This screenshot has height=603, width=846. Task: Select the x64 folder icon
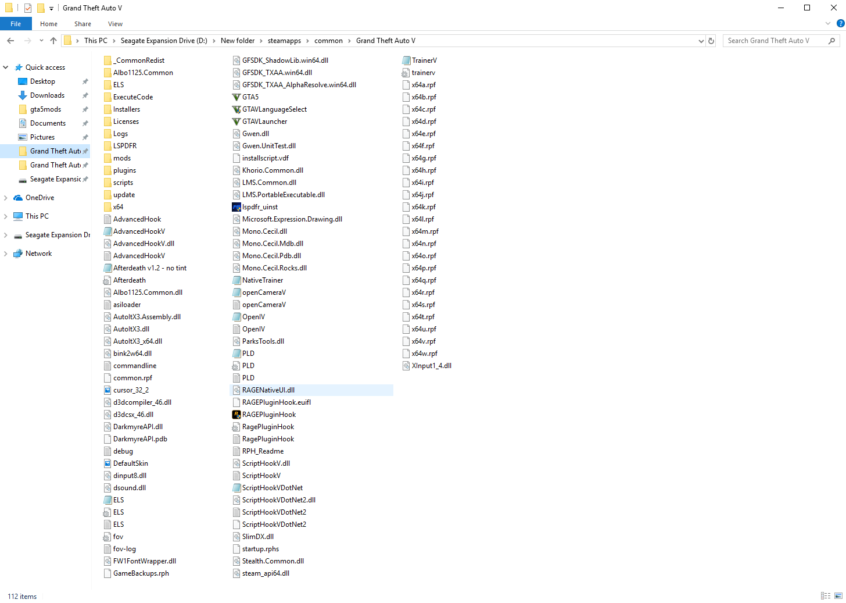pyautogui.click(x=107, y=207)
